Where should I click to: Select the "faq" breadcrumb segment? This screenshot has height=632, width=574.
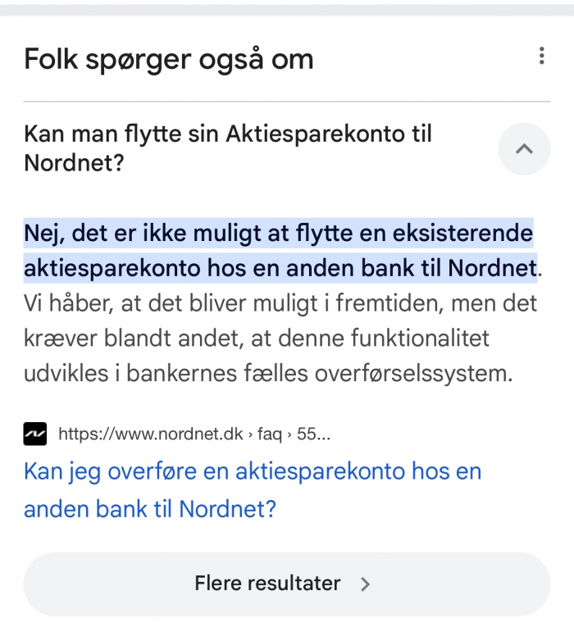(x=270, y=434)
